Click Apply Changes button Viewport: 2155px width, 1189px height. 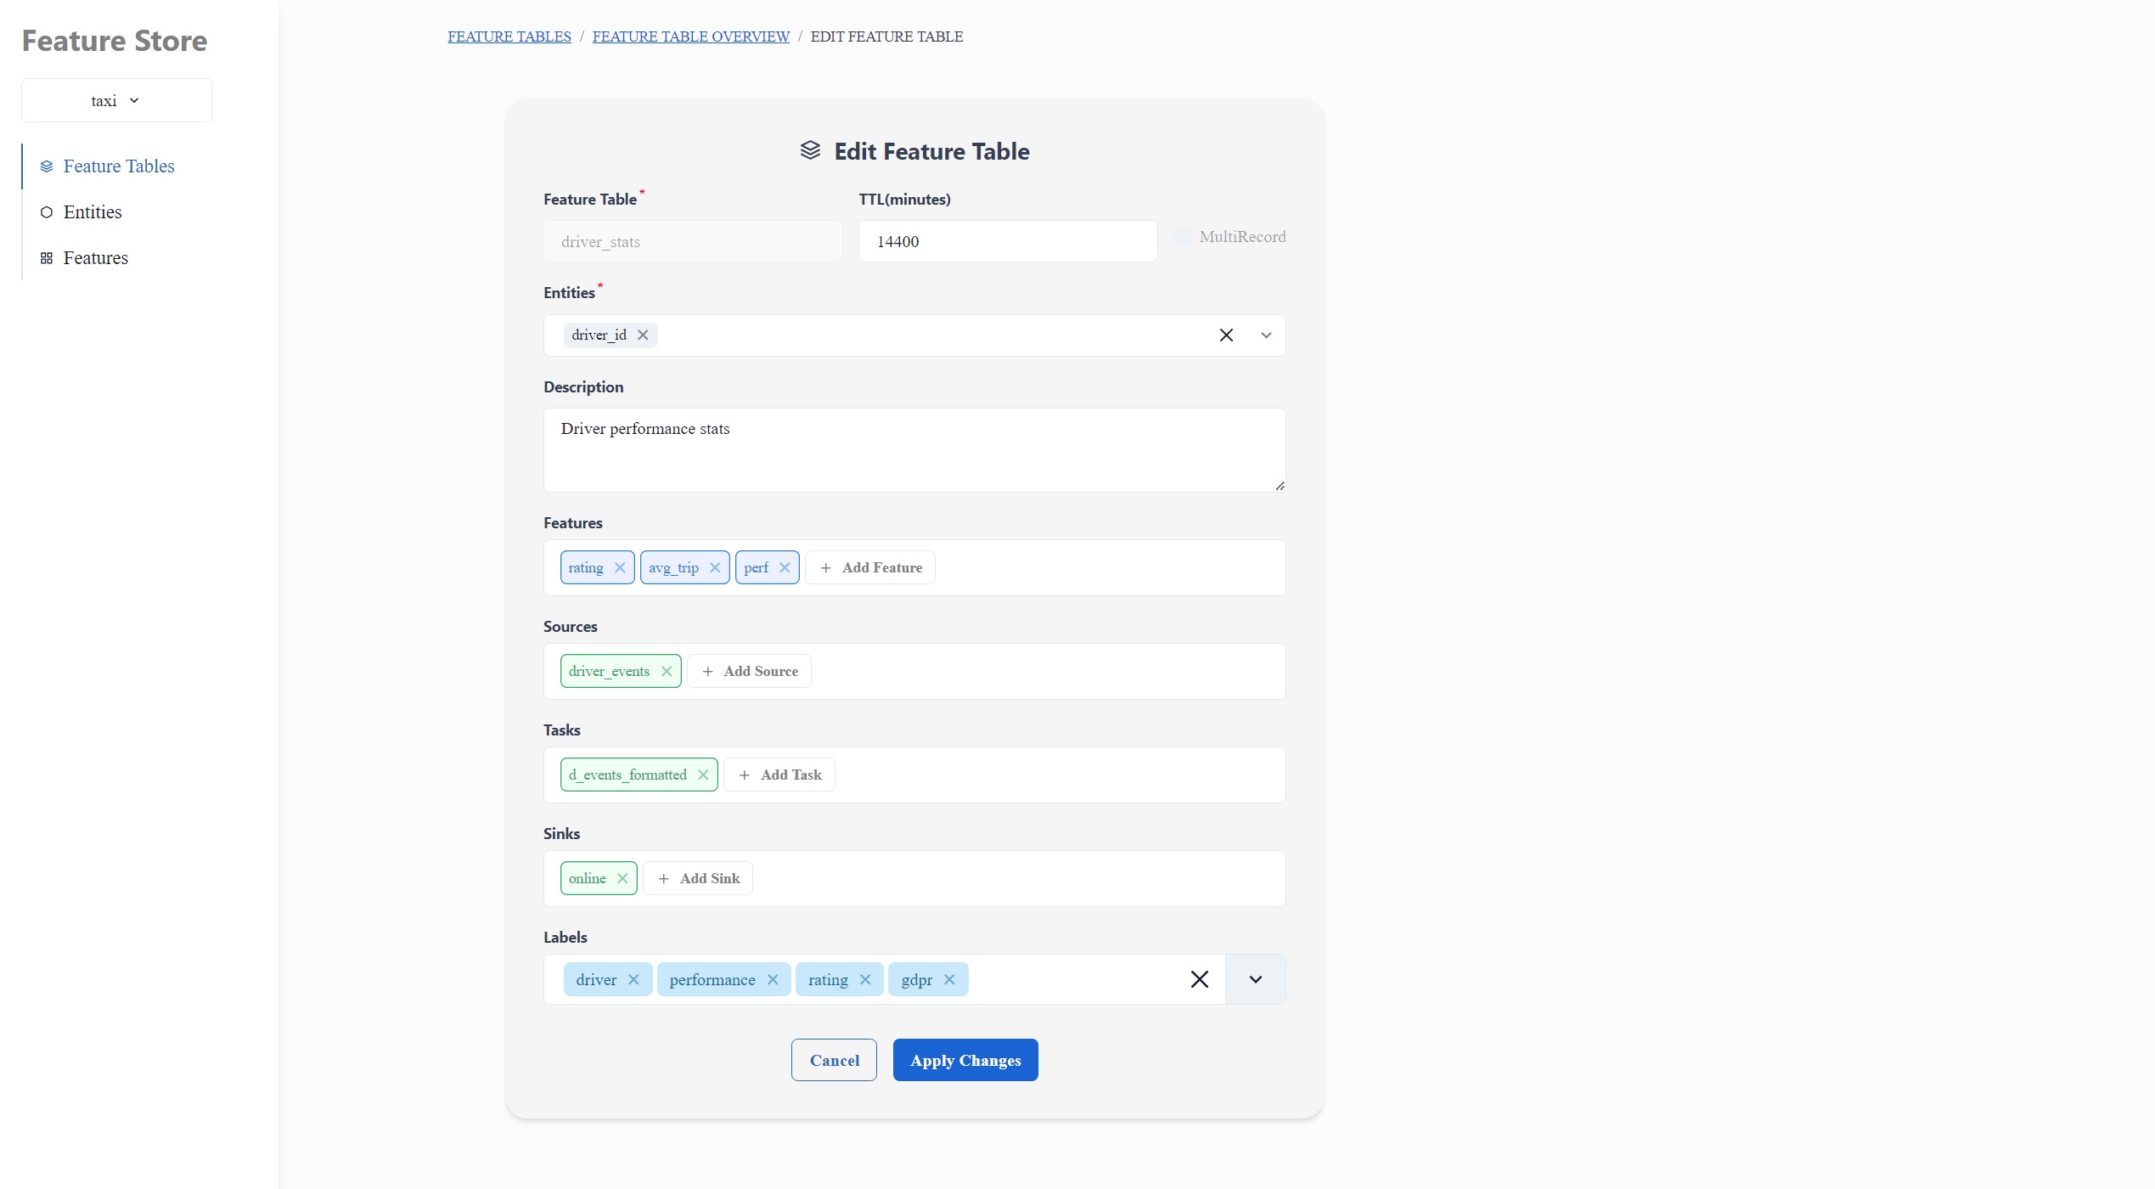click(x=965, y=1061)
